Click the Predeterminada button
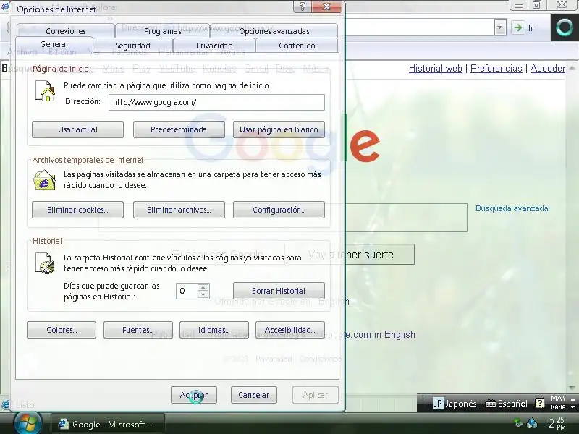 (179, 129)
